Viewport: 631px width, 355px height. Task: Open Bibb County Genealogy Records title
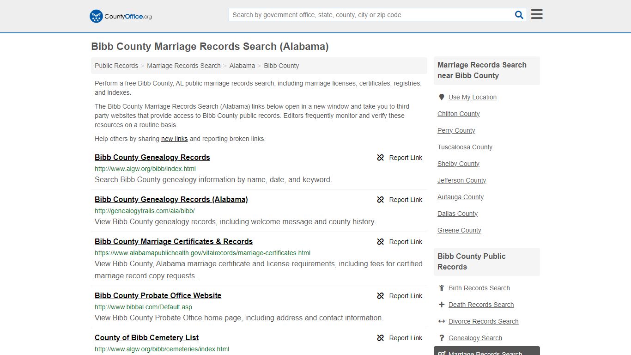[x=152, y=158]
